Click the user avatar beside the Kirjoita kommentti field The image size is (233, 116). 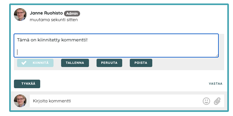20,101
